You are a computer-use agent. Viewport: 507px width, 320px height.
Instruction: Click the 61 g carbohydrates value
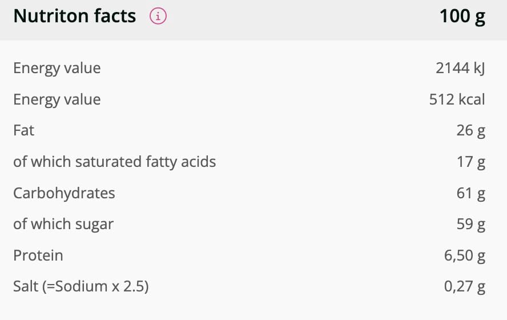470,193
